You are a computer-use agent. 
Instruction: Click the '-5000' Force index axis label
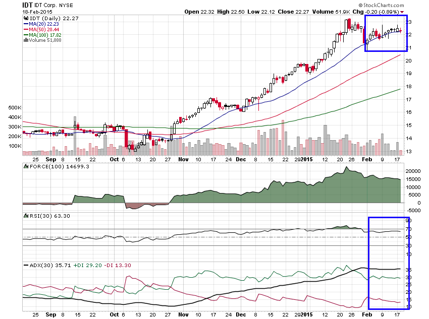[413, 211]
